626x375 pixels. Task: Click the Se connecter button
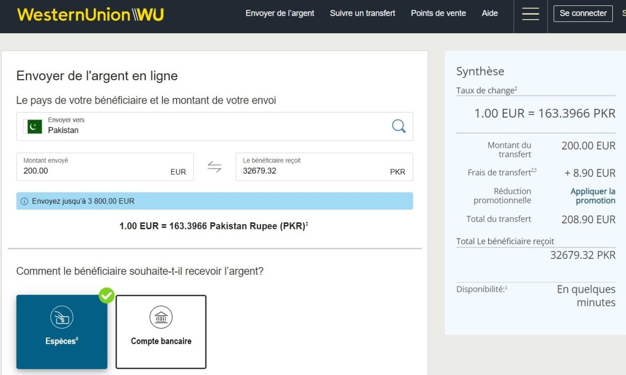point(583,13)
